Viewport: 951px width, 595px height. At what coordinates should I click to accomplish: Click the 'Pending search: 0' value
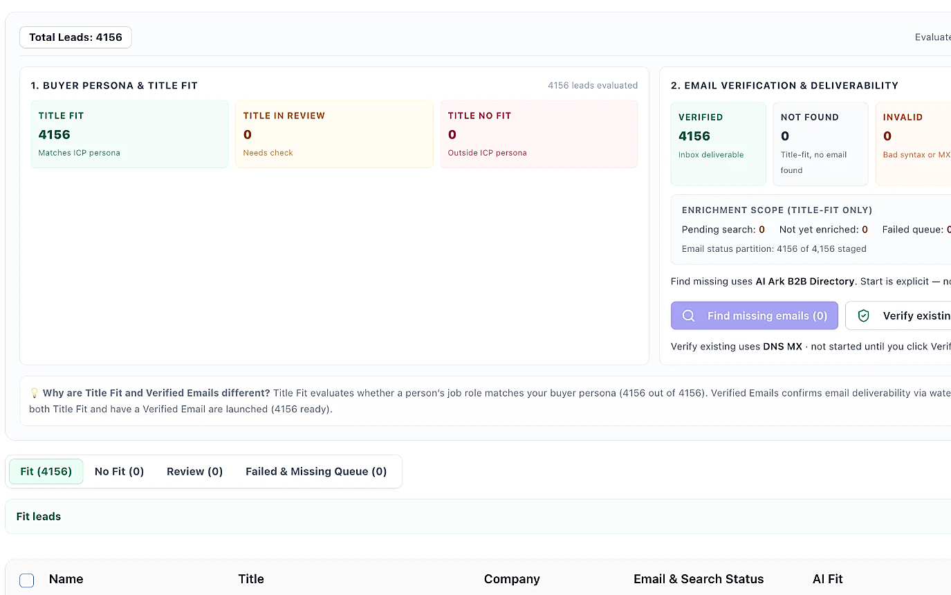(x=723, y=229)
